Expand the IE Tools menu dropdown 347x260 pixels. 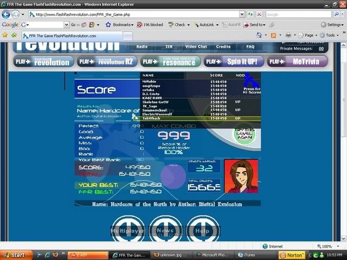point(331,35)
